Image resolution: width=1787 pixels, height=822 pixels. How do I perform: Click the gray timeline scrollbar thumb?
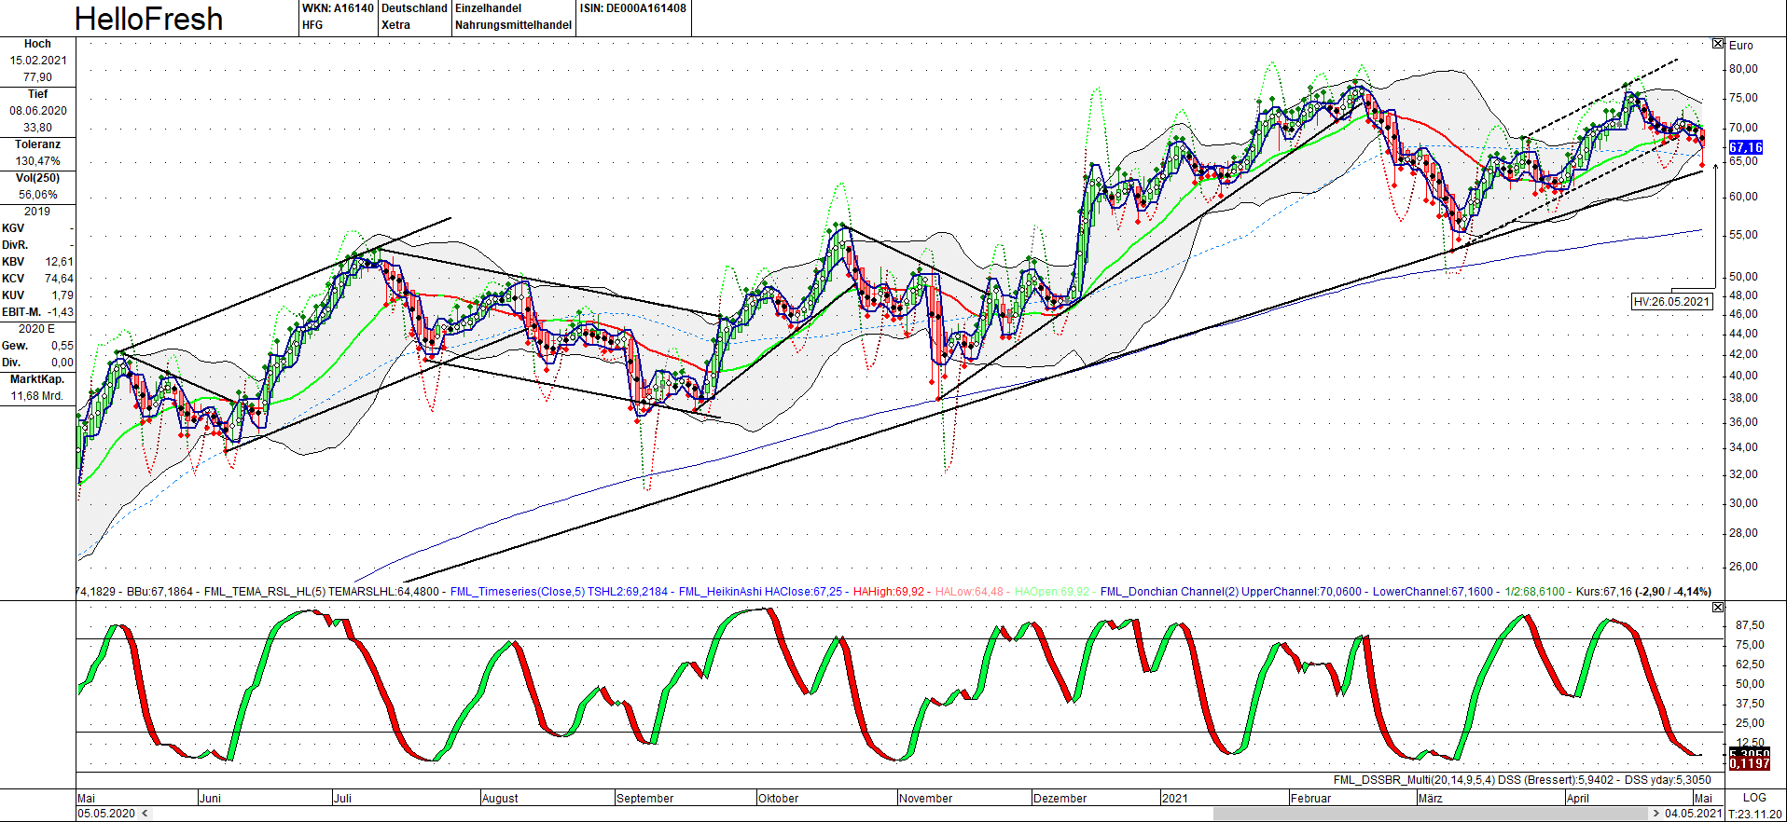(x=1432, y=814)
